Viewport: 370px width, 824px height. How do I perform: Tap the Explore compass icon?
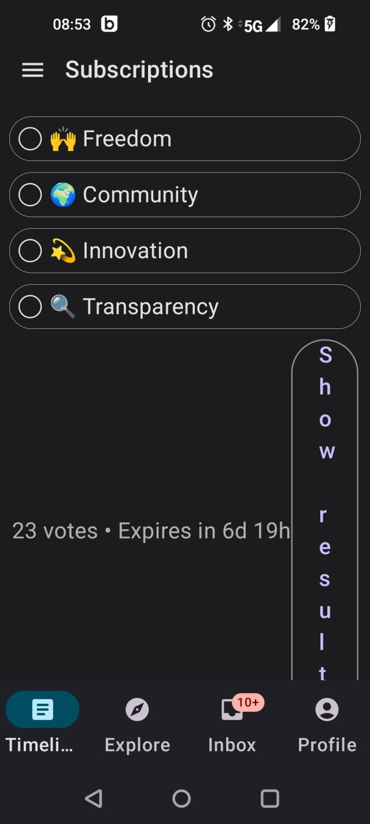pyautogui.click(x=137, y=709)
